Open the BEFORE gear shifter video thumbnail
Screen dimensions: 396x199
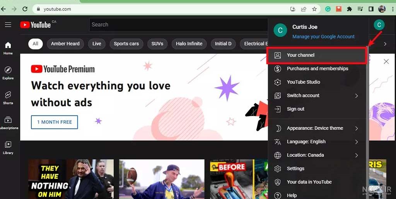point(239,179)
